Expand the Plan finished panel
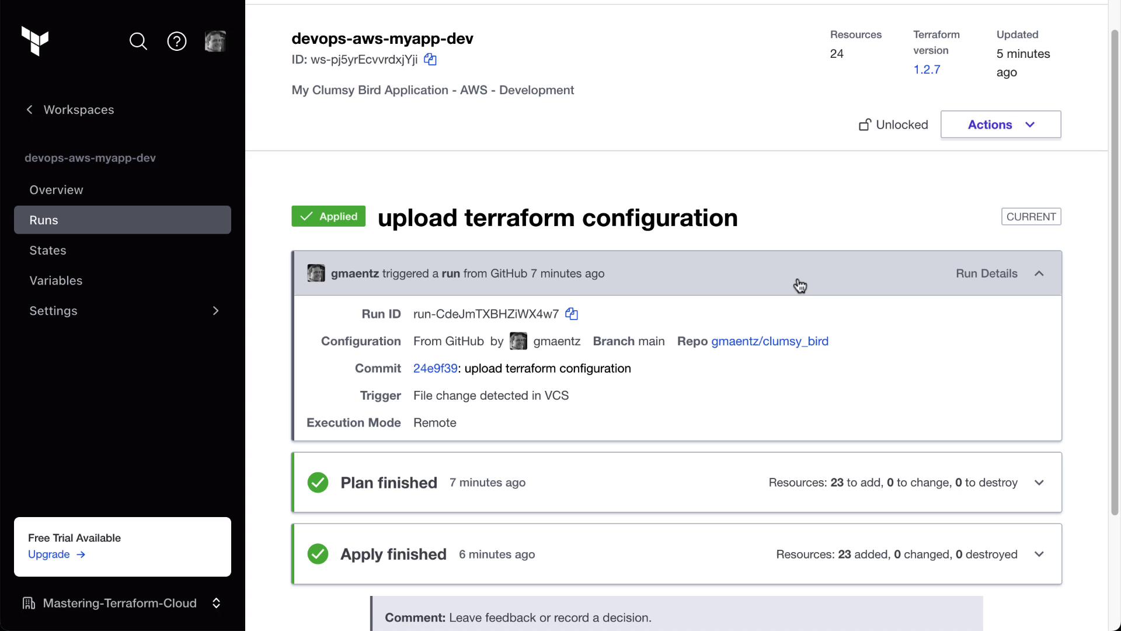 (1039, 483)
